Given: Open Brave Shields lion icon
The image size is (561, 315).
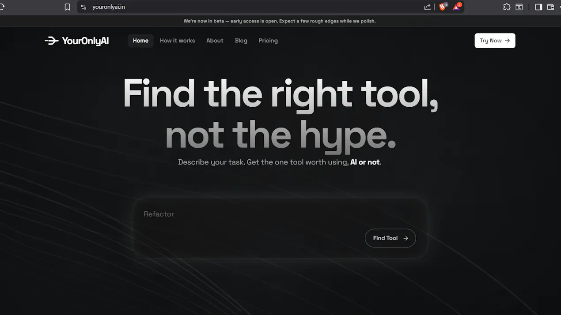Looking at the screenshot, I should (x=443, y=7).
